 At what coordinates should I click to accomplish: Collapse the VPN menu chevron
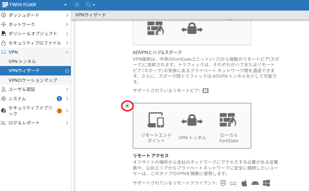[67, 52]
